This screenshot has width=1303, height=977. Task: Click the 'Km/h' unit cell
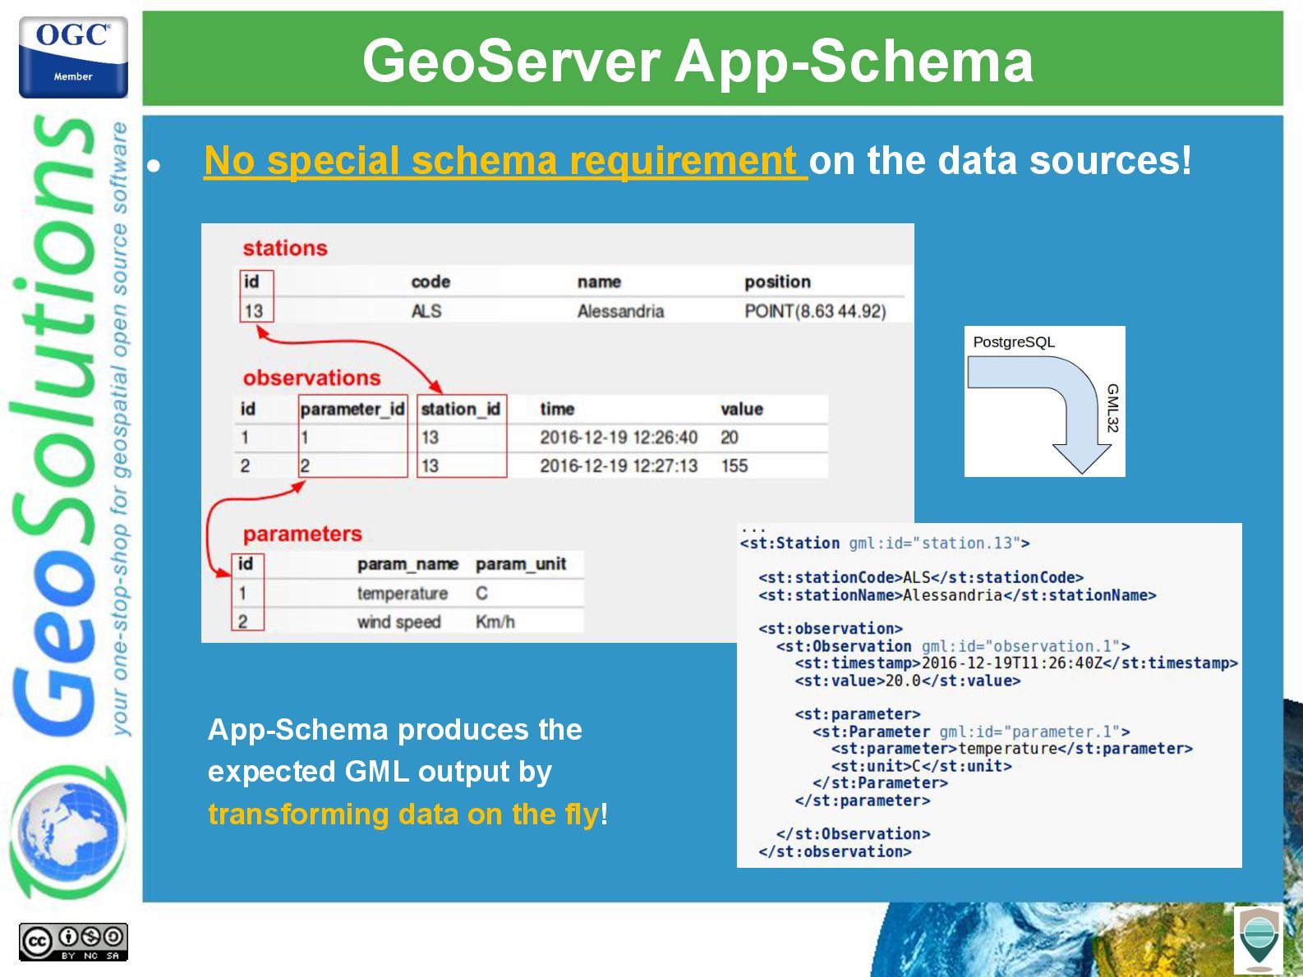click(495, 622)
